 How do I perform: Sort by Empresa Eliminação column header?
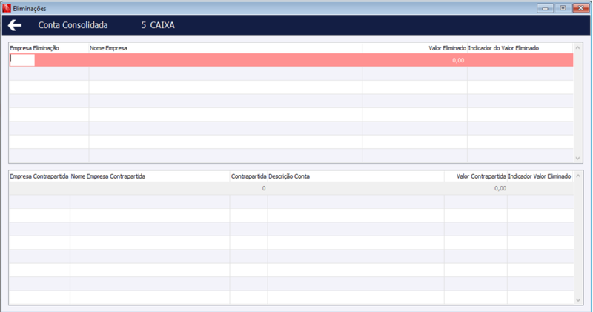coord(34,48)
